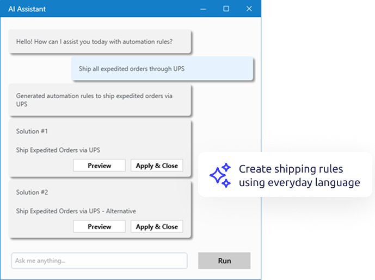
Task: Close the AI Assistant window
Action: click(249, 9)
